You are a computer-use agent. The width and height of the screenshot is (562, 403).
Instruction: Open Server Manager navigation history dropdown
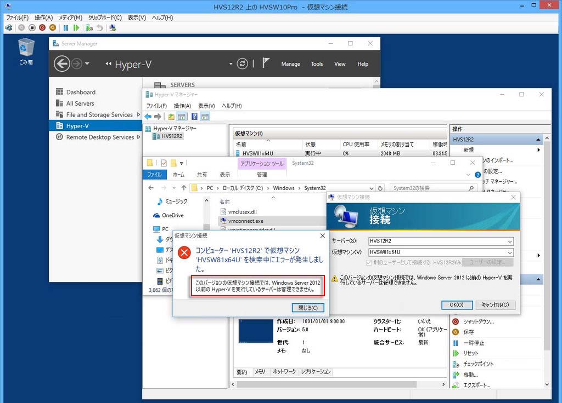pos(87,64)
